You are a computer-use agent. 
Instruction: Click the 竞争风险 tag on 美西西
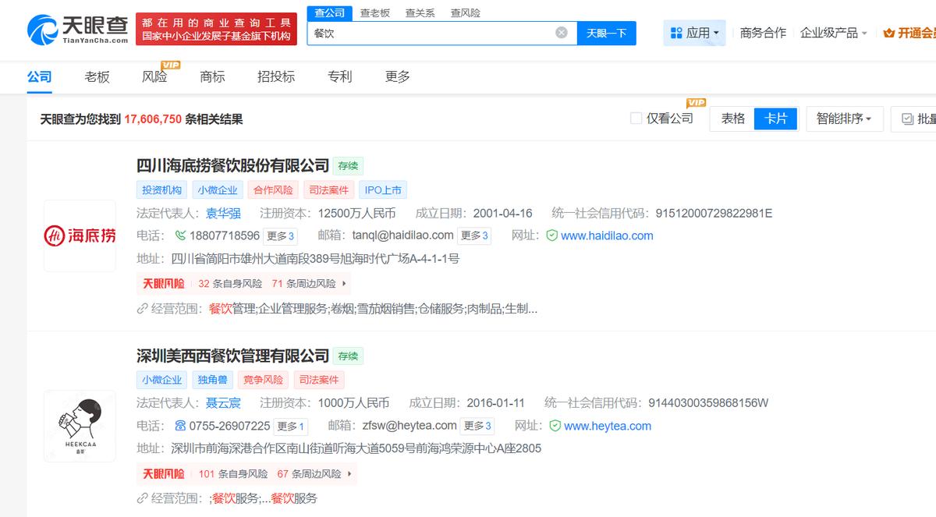[263, 380]
